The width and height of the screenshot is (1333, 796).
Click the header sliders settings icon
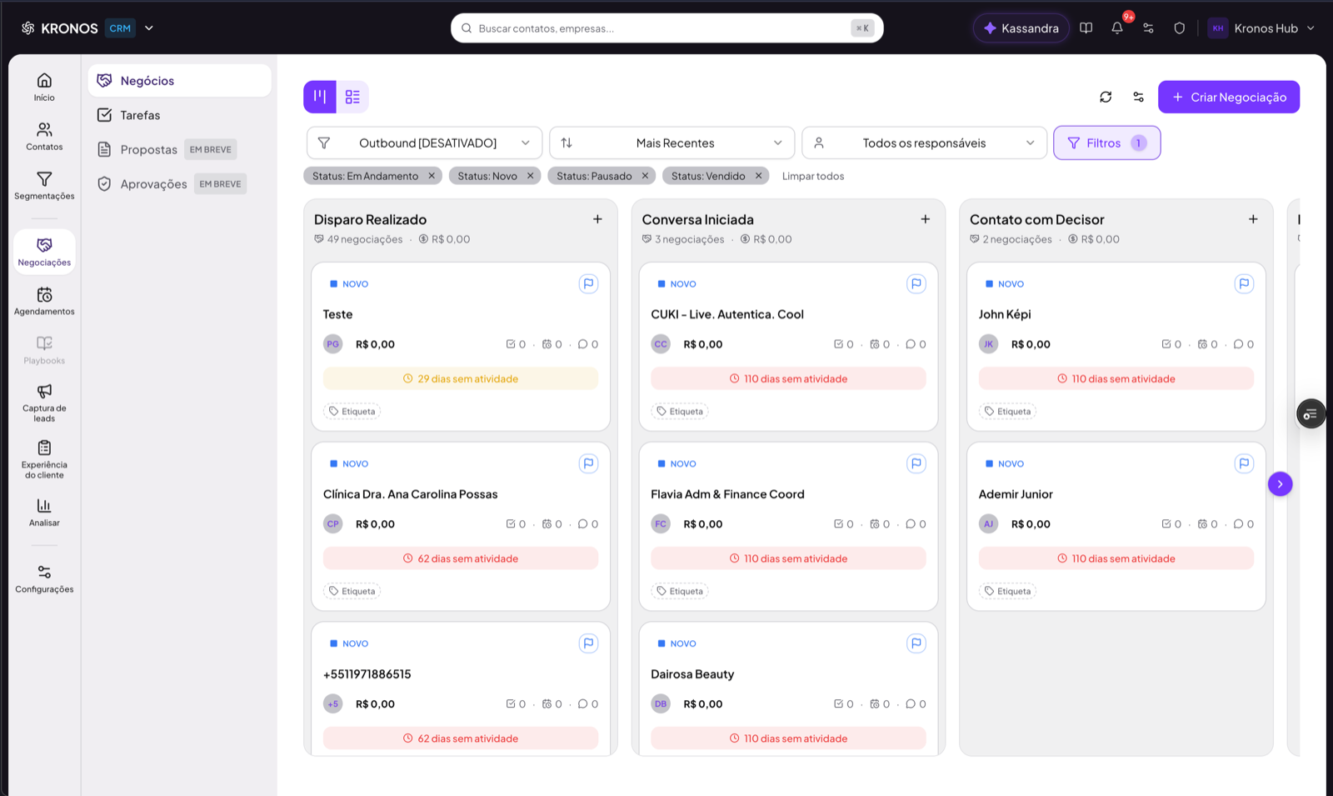[x=1148, y=28]
